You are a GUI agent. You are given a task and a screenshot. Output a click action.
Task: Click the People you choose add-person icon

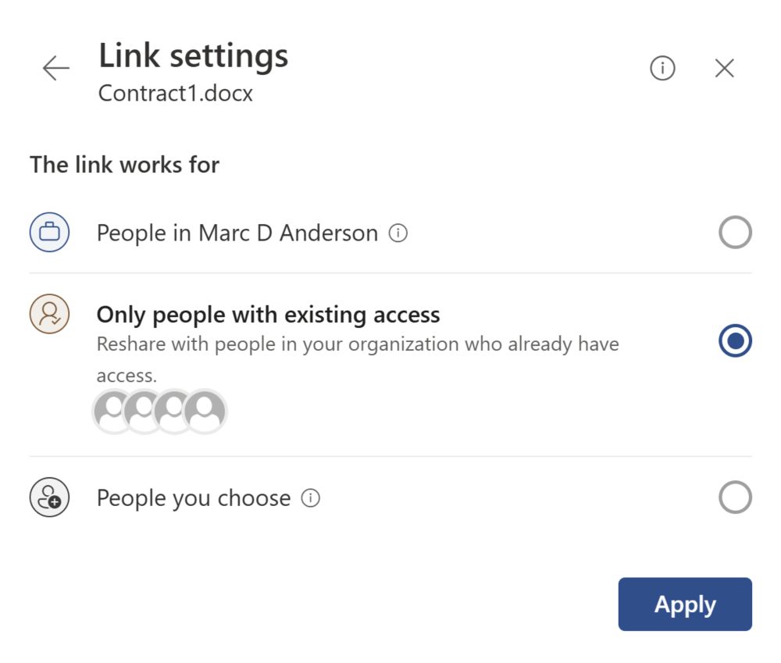click(x=49, y=497)
